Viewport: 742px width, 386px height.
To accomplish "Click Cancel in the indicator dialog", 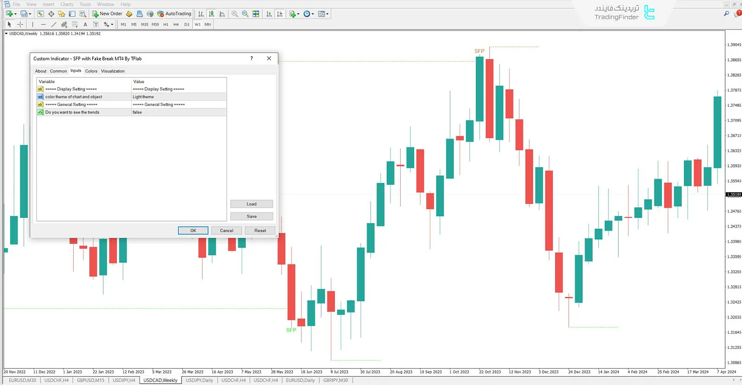I will point(227,230).
